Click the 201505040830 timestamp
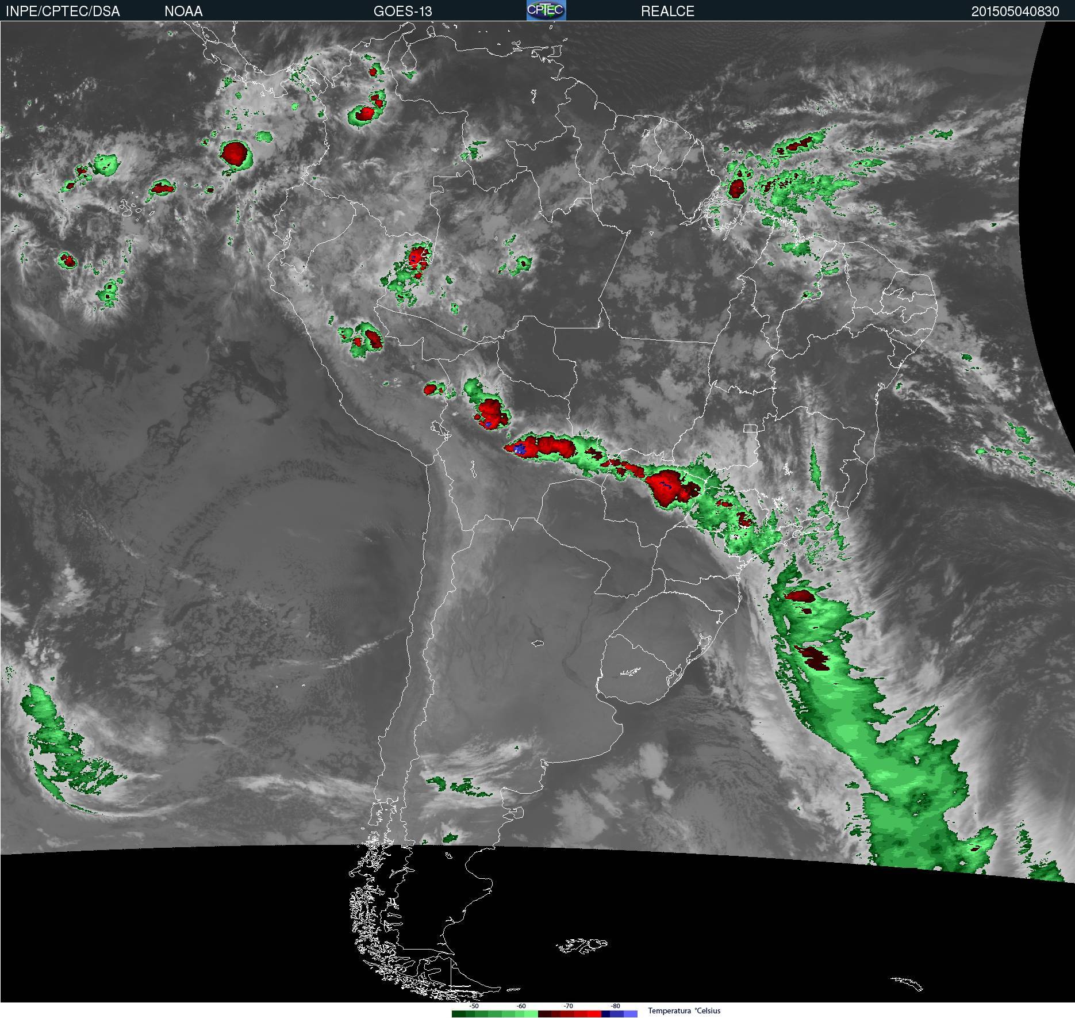 pyautogui.click(x=1015, y=11)
